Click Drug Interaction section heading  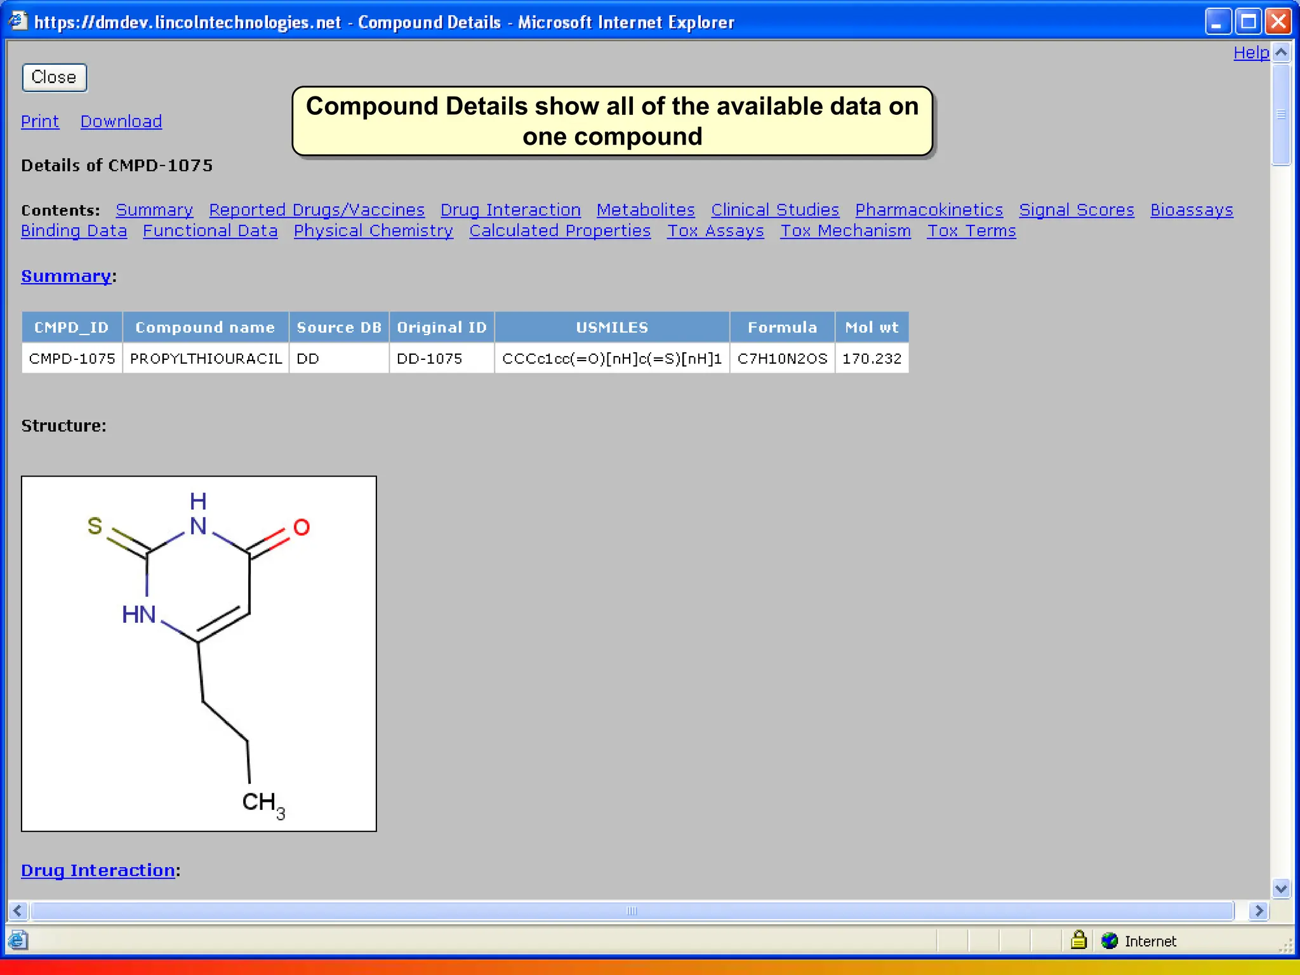coord(98,870)
